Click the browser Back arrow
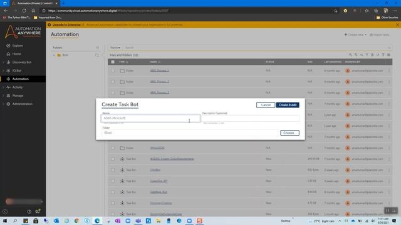This screenshot has width=401, height=225. (x=6, y=11)
